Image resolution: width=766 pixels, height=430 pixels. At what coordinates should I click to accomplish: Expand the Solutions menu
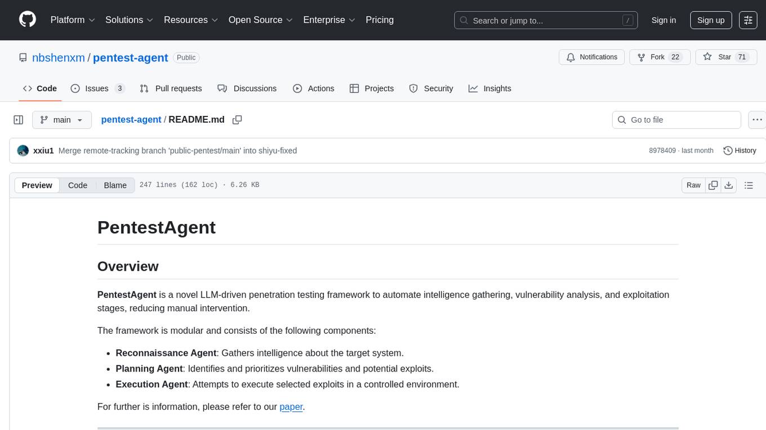pos(130,20)
